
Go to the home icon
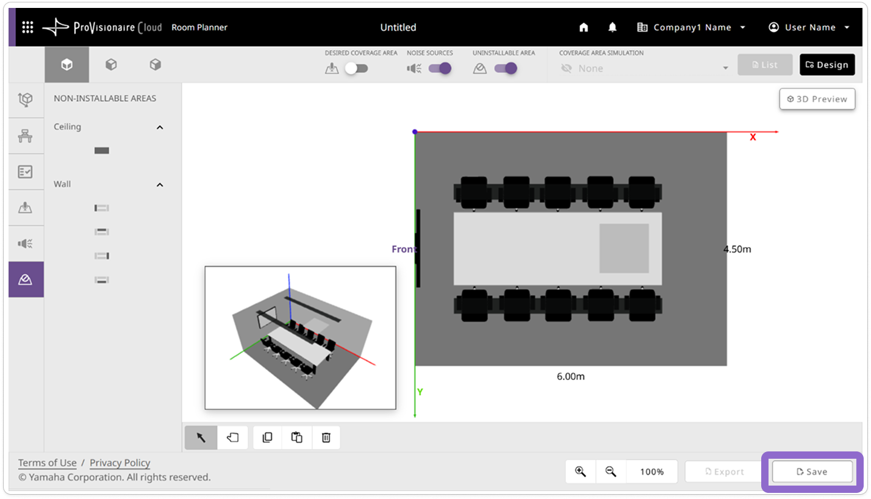click(584, 27)
